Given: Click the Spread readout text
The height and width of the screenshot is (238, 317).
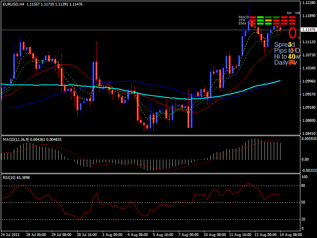Looking at the screenshot, I should tap(283, 44).
